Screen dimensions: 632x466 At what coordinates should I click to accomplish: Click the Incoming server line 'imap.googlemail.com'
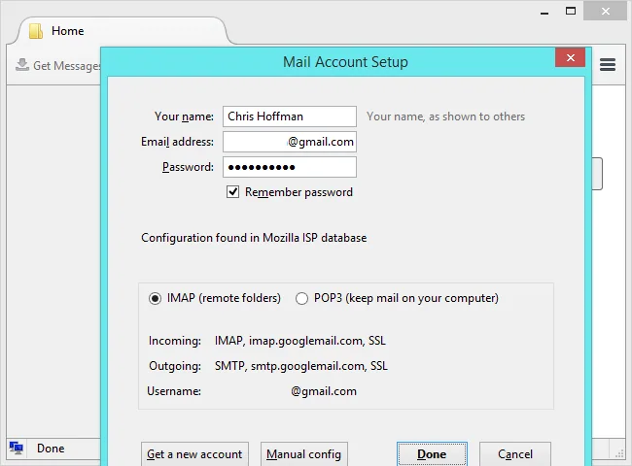point(299,341)
